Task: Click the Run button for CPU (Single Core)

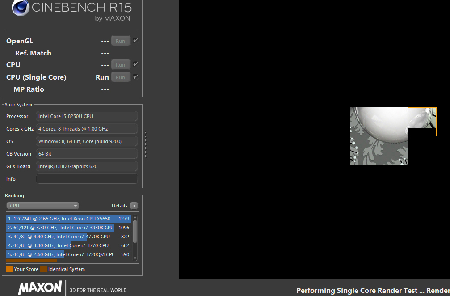Action: 121,77
